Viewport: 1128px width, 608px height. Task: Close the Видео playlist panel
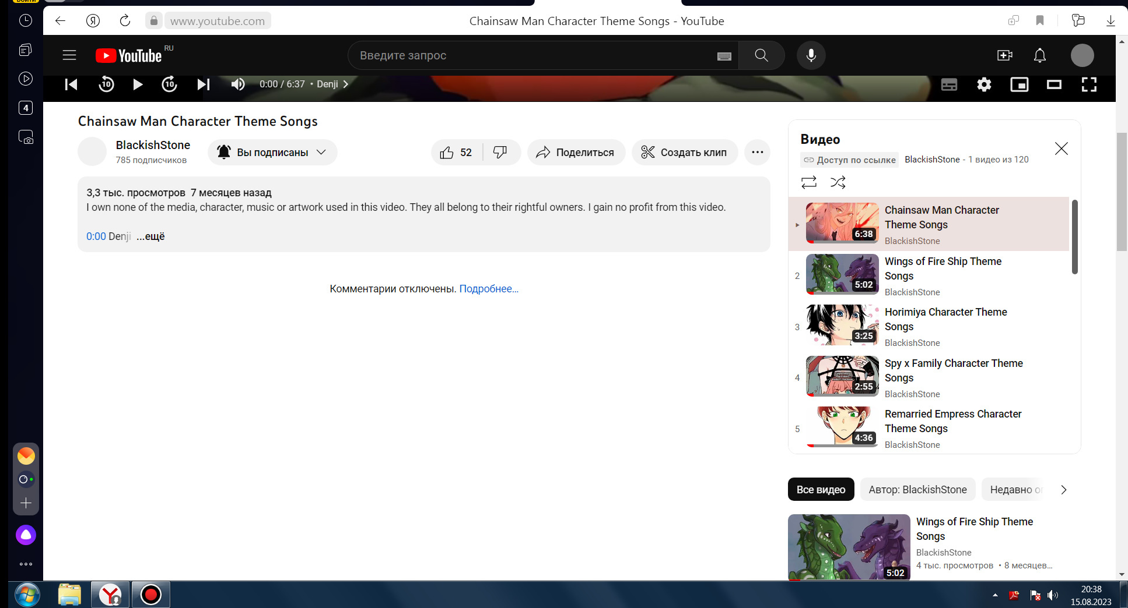(x=1062, y=149)
